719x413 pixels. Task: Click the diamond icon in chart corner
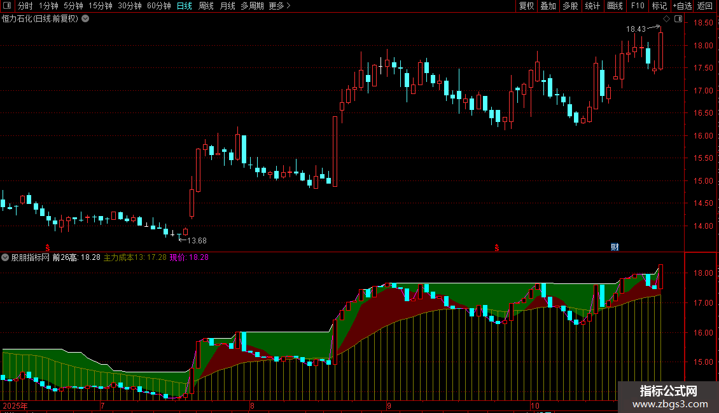pyautogui.click(x=667, y=18)
